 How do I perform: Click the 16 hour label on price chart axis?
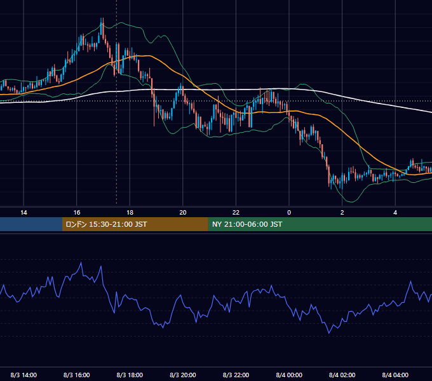[77, 213]
